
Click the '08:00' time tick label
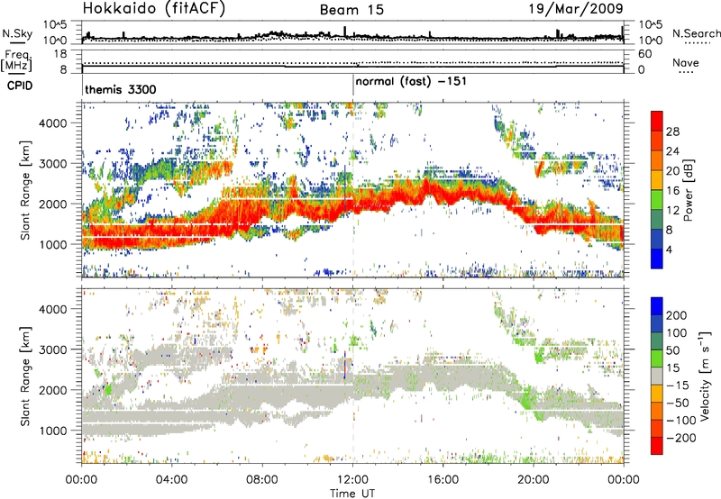click(262, 480)
